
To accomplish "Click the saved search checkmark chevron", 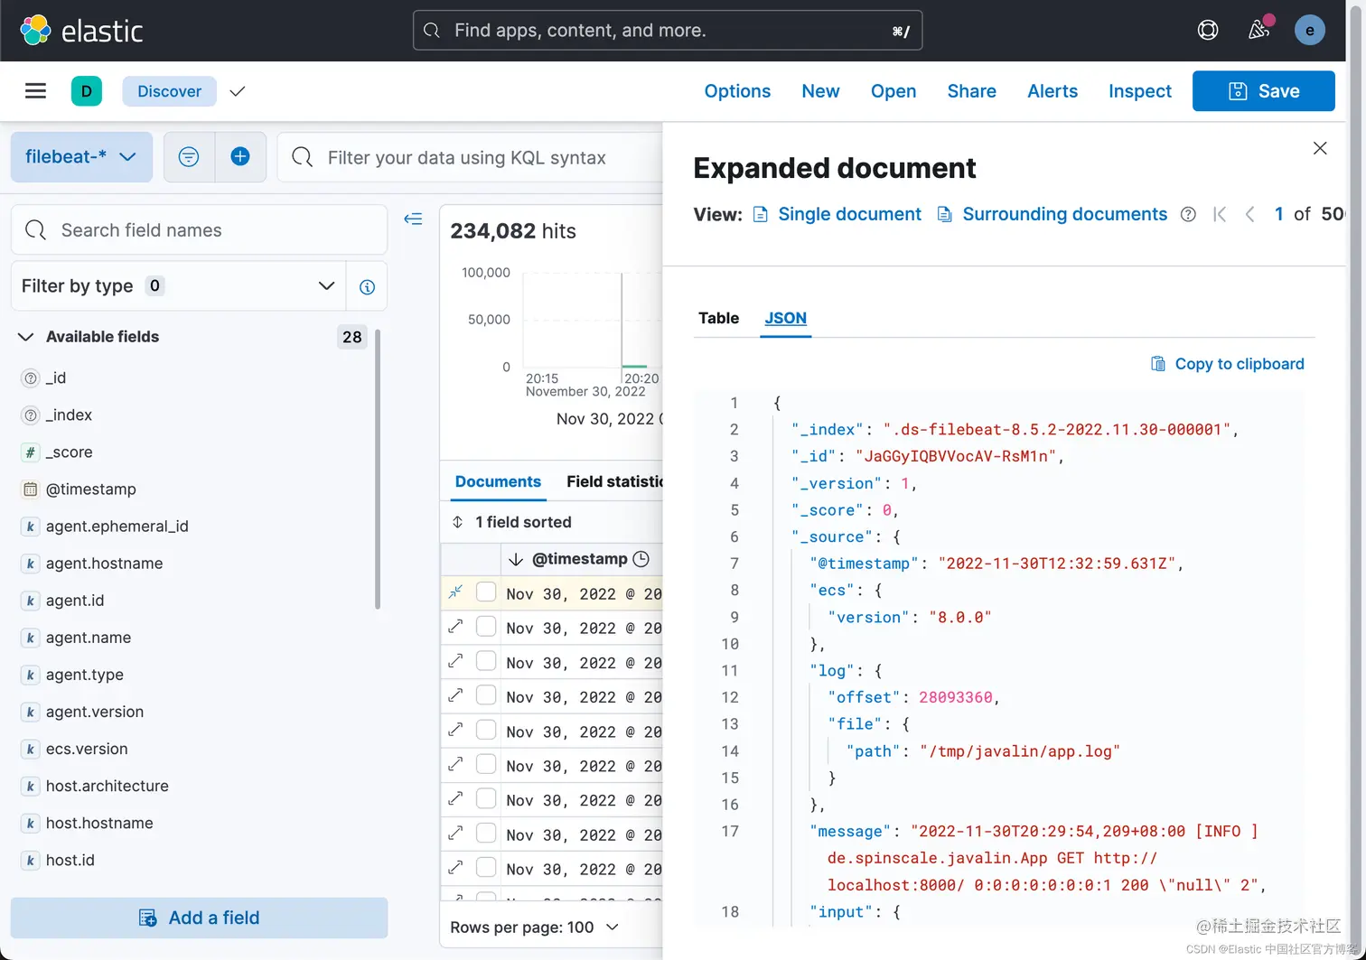I will point(238,91).
